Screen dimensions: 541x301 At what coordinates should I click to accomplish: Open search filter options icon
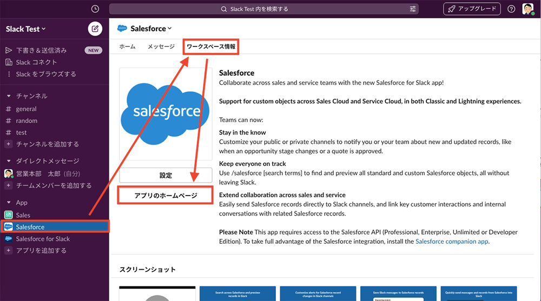click(x=413, y=9)
